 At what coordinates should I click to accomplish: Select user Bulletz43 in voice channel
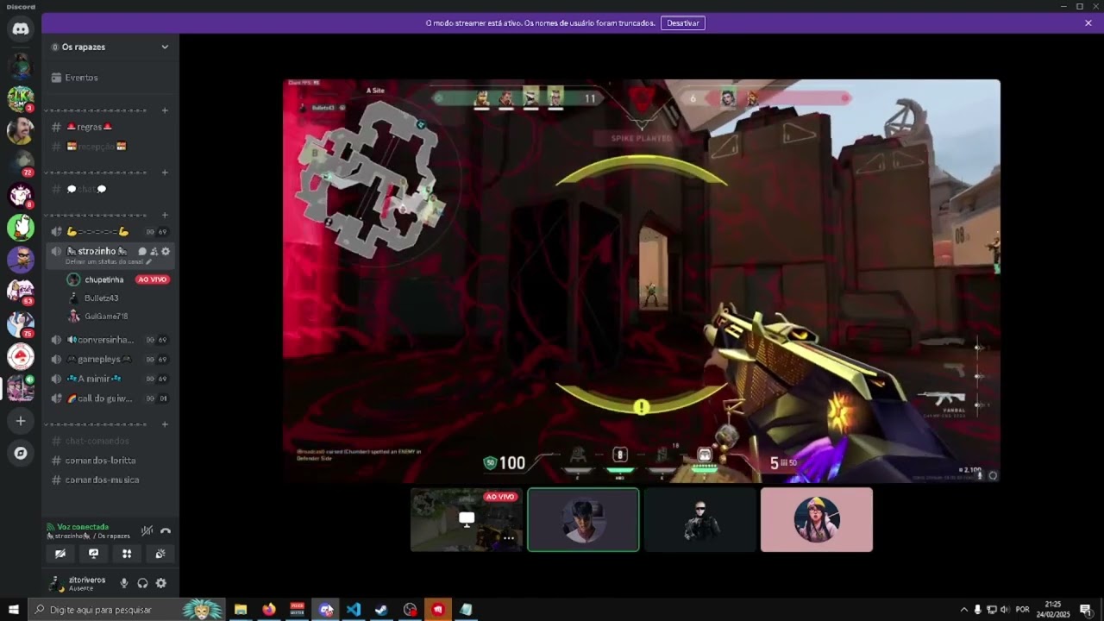point(119,298)
